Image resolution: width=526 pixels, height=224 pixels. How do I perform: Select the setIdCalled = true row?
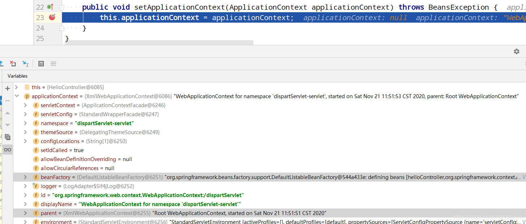coord(269,150)
